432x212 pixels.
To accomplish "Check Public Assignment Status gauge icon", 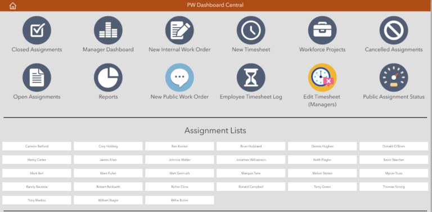I will click(x=394, y=78).
